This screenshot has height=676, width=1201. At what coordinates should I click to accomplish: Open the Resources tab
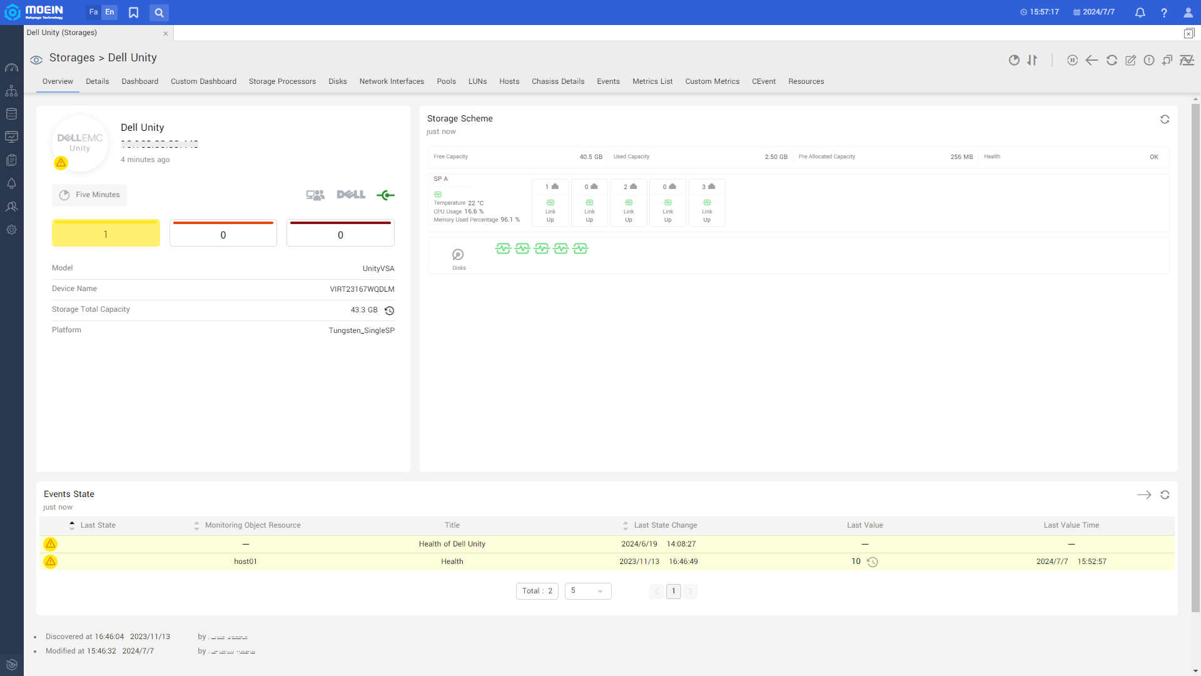coord(806,81)
